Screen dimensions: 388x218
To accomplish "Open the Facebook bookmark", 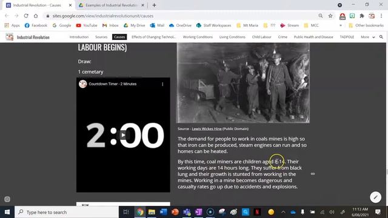I will coord(36,25).
